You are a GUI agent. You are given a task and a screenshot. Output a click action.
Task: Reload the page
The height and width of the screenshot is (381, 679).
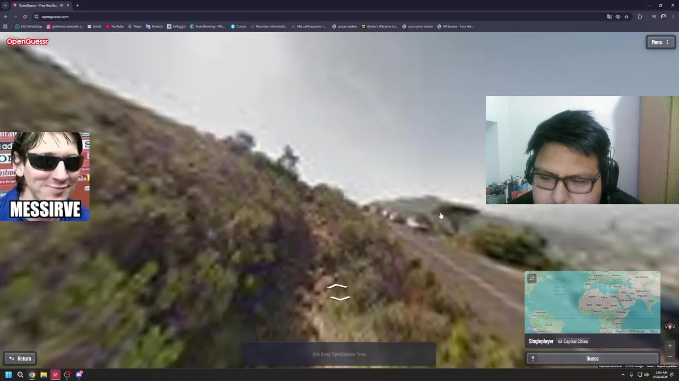coord(24,16)
